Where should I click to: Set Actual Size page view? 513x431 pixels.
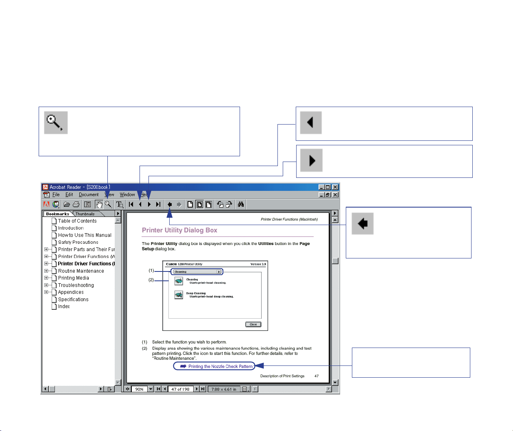click(x=190, y=204)
